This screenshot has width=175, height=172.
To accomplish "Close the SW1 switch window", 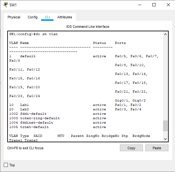I will coord(168,5).
